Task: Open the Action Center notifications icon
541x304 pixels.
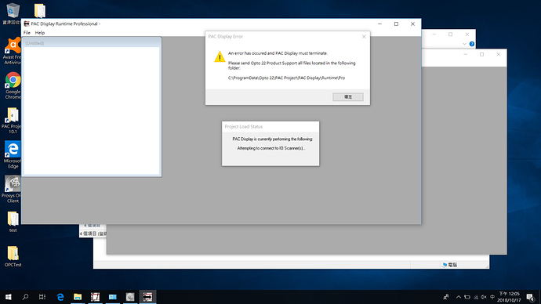Action: 531,297
